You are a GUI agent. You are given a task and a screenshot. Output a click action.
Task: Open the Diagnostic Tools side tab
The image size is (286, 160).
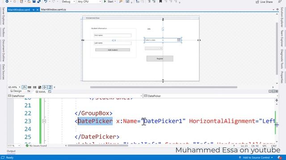[x=282, y=59]
